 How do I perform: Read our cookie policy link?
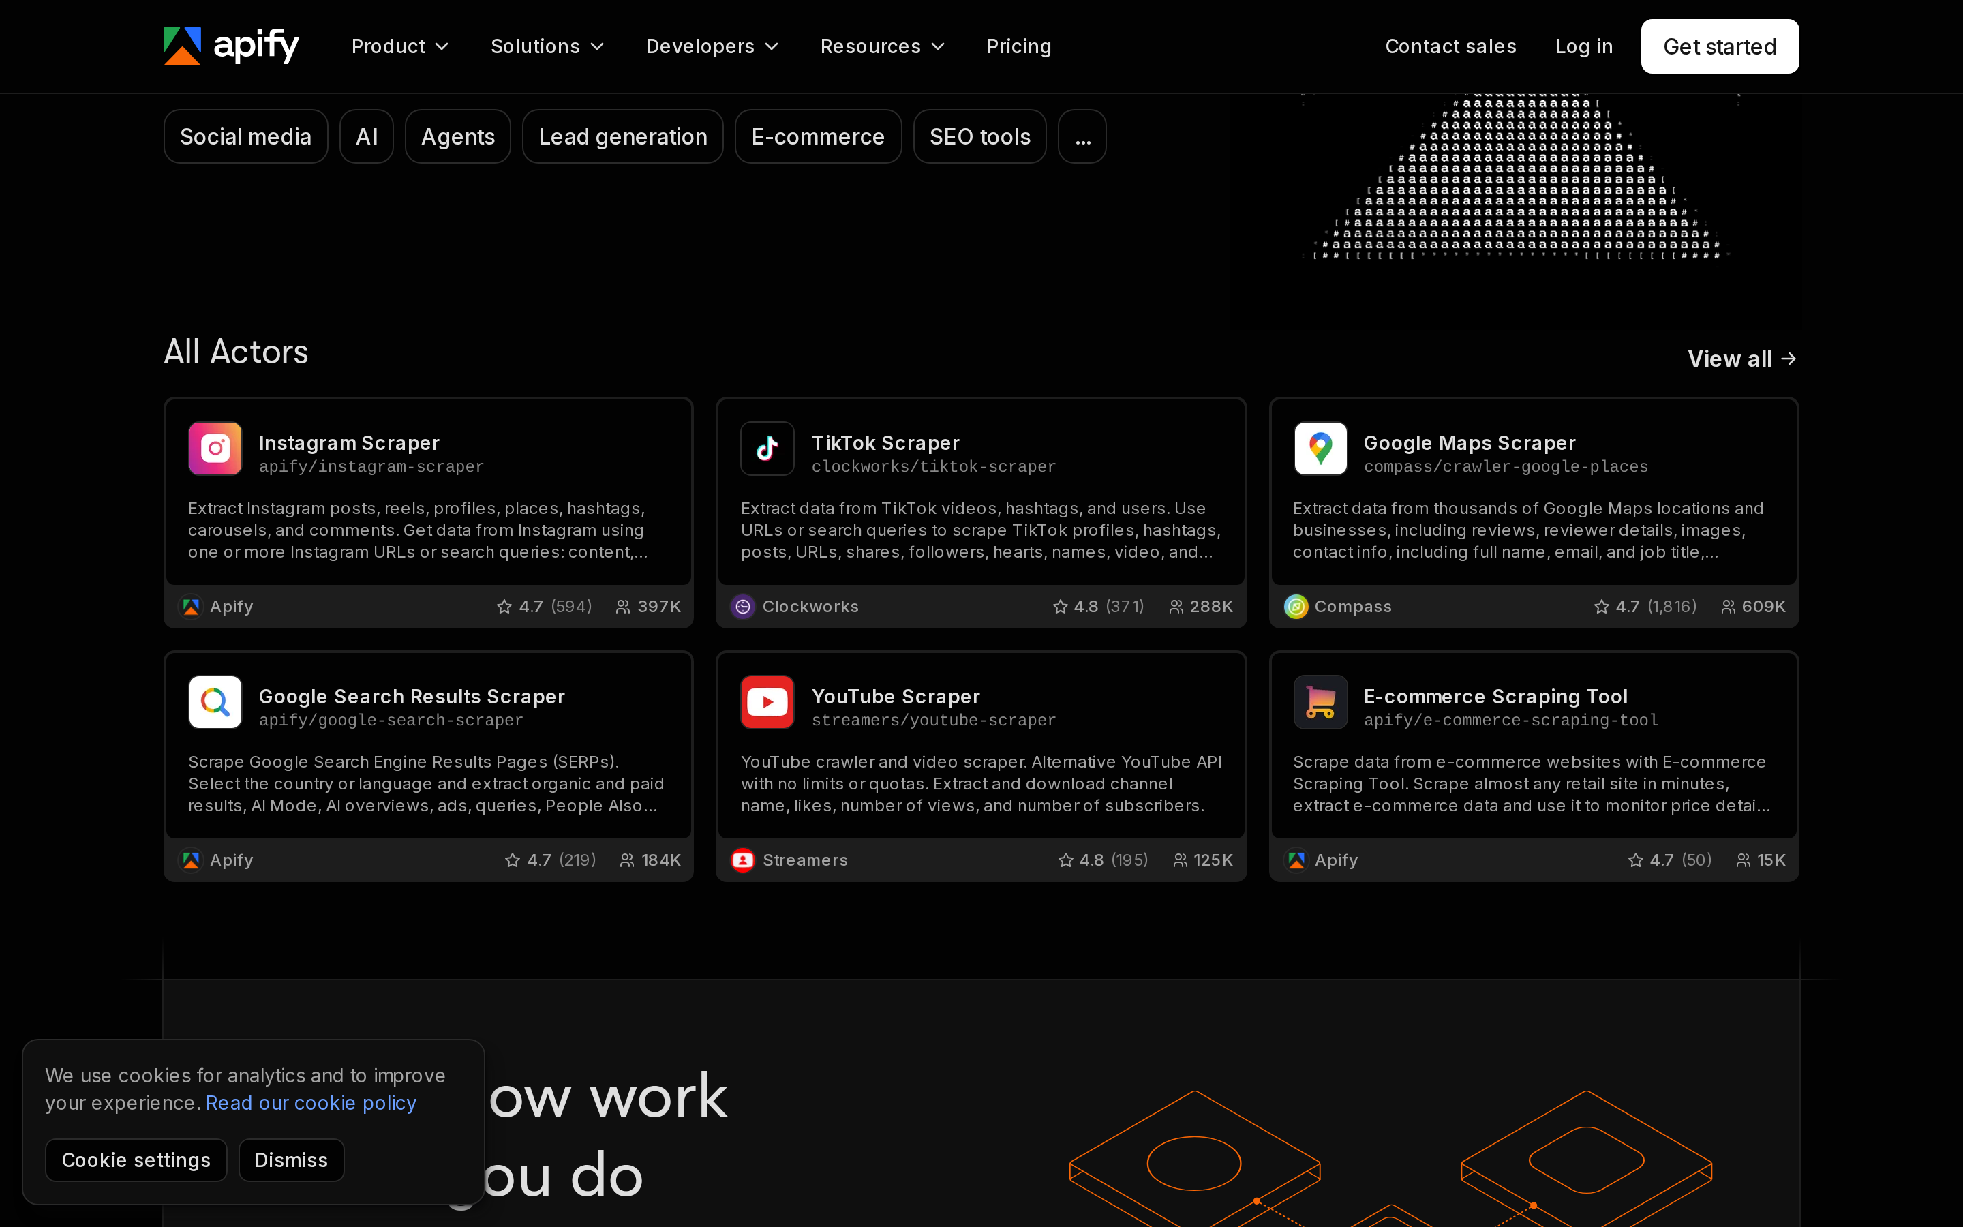tap(311, 1103)
